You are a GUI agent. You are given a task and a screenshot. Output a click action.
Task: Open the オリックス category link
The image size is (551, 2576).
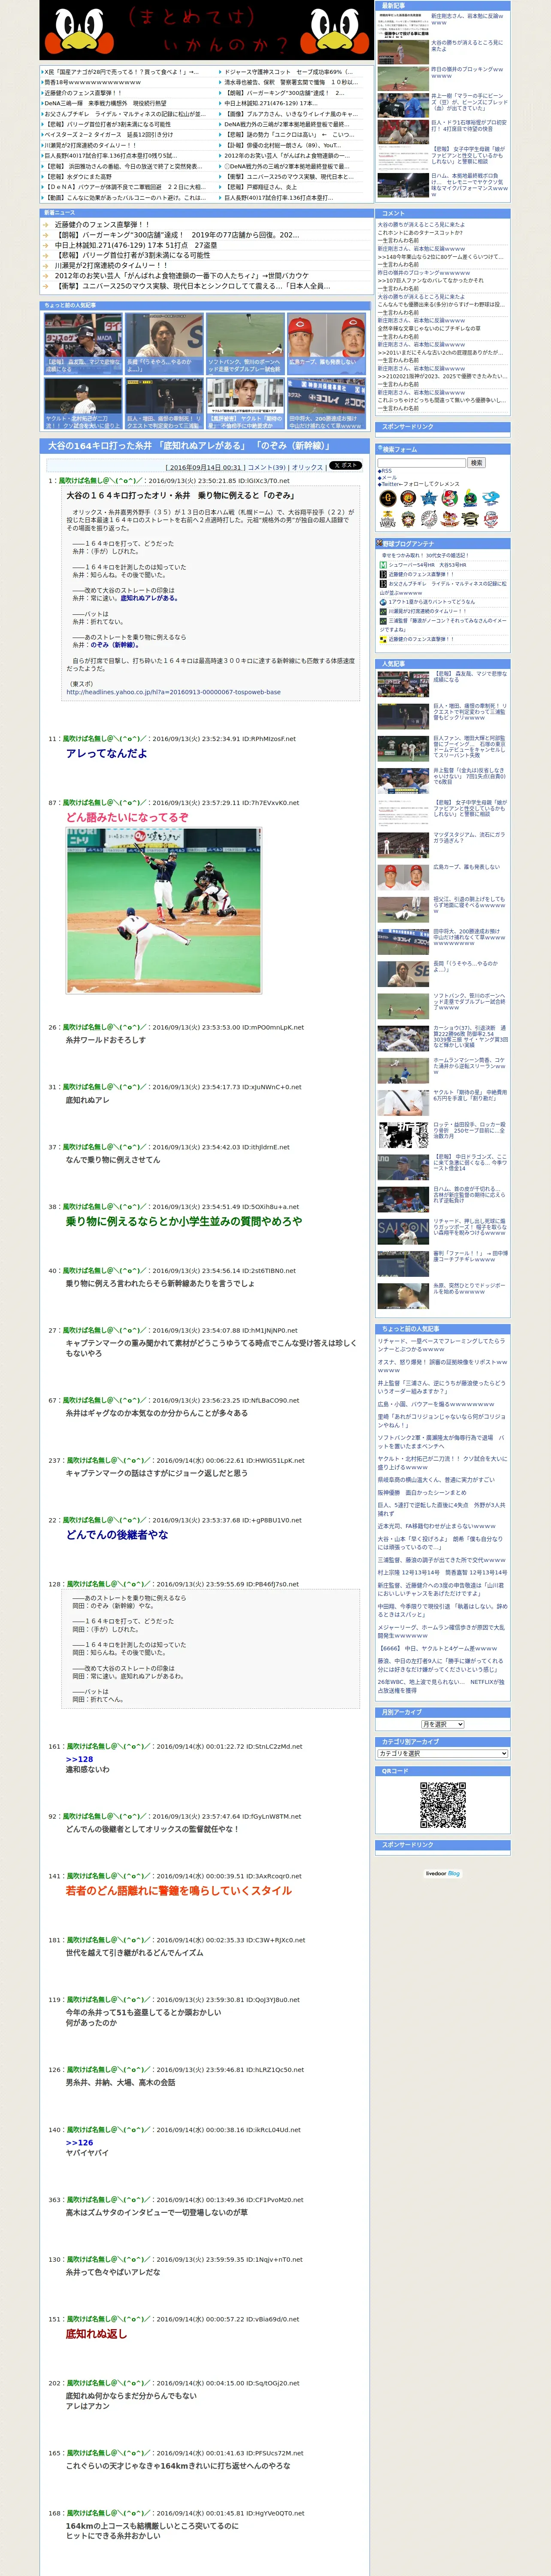pyautogui.click(x=307, y=467)
